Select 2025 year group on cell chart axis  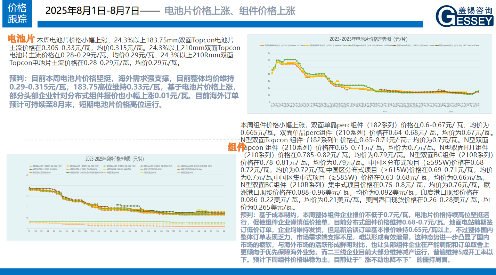(450, 112)
